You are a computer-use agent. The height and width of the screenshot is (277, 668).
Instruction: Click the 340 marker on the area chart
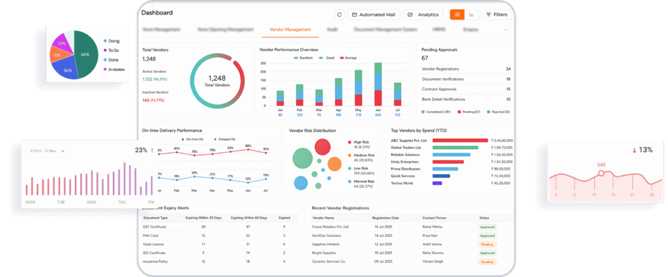tap(601, 173)
